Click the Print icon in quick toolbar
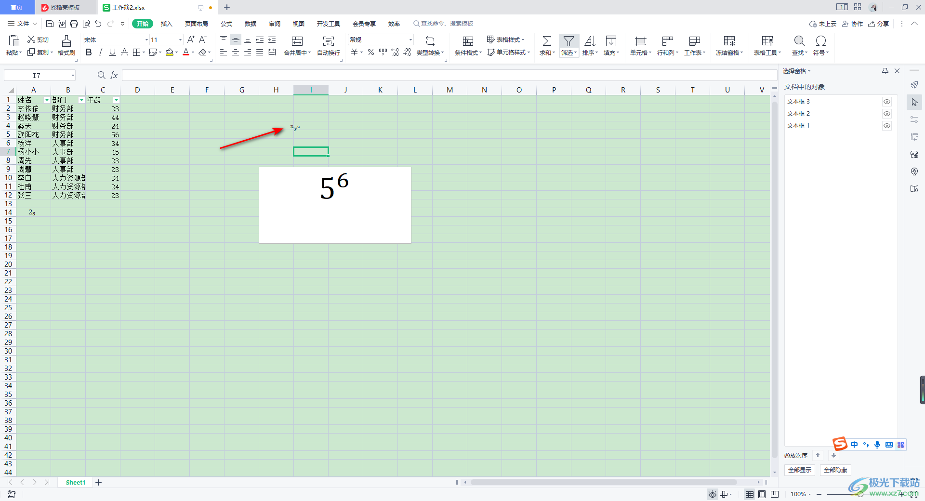Image resolution: width=925 pixels, height=501 pixels. pyautogui.click(x=74, y=24)
